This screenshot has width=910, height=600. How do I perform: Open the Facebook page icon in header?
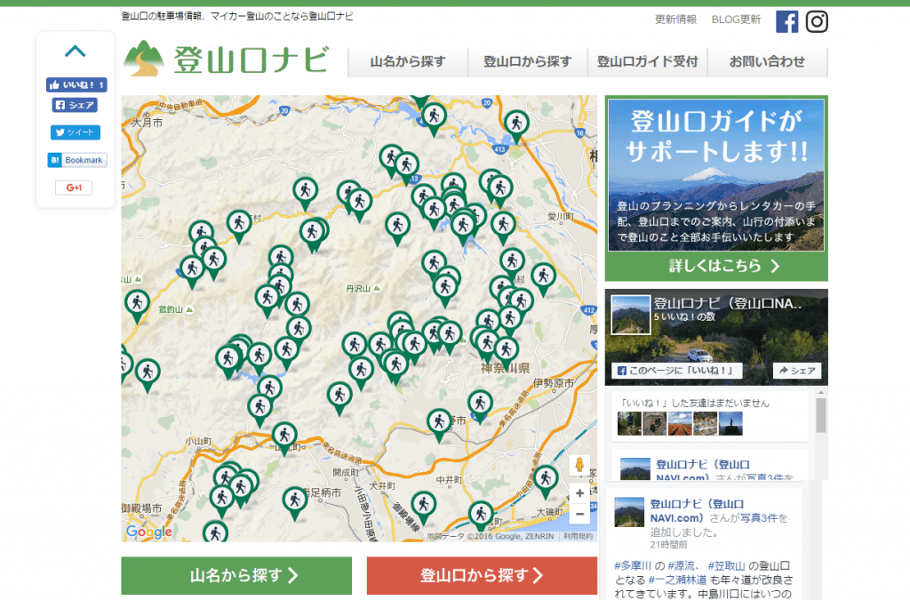pyautogui.click(x=787, y=22)
